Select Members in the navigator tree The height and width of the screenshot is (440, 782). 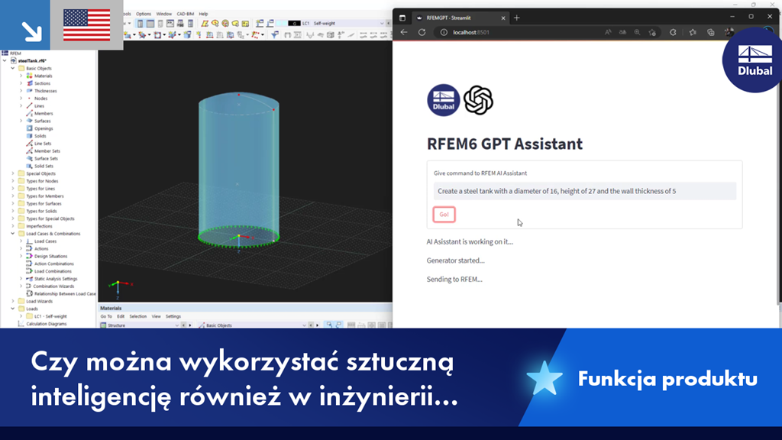tap(44, 113)
